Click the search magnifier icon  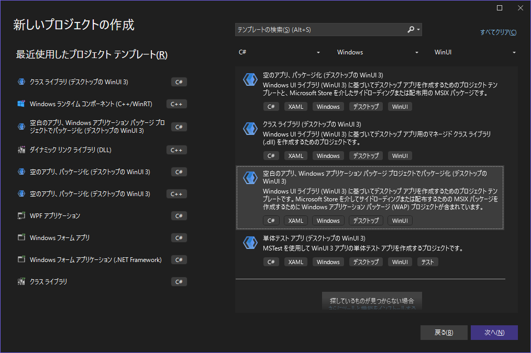412,30
